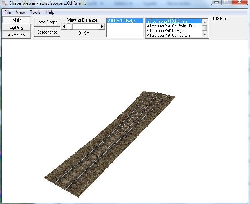The height and width of the screenshot is (204, 250).
Task: Select A1tscissorPnt10dRgt.s in file list
Action: click(166, 31)
